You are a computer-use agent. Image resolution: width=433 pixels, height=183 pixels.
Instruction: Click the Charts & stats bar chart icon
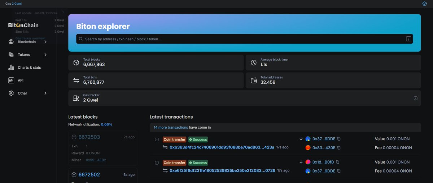click(x=11, y=68)
